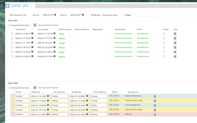
Task: Click the Kierowca name Mochanecka Jagna
Action: 110,15
